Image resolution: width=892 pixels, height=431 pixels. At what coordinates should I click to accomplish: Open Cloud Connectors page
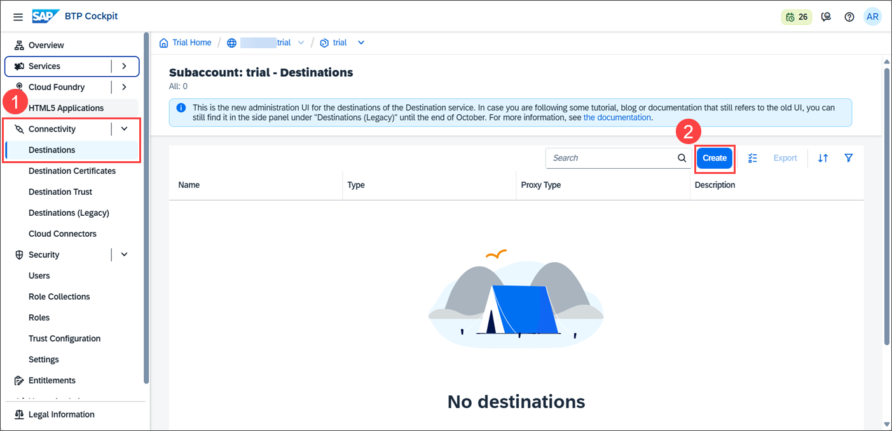tap(62, 234)
